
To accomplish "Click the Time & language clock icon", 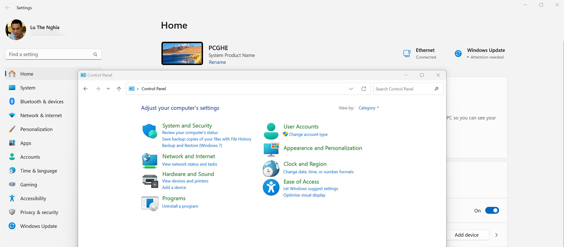I will point(12,171).
